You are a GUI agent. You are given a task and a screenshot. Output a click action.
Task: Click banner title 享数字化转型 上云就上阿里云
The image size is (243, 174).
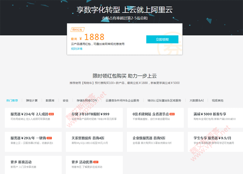click(x=125, y=10)
